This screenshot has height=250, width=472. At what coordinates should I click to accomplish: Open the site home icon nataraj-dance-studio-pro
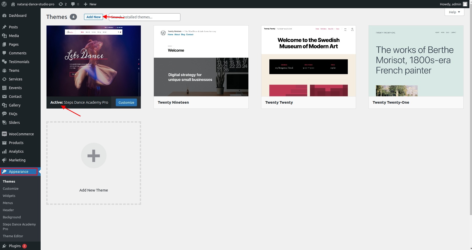13,4
